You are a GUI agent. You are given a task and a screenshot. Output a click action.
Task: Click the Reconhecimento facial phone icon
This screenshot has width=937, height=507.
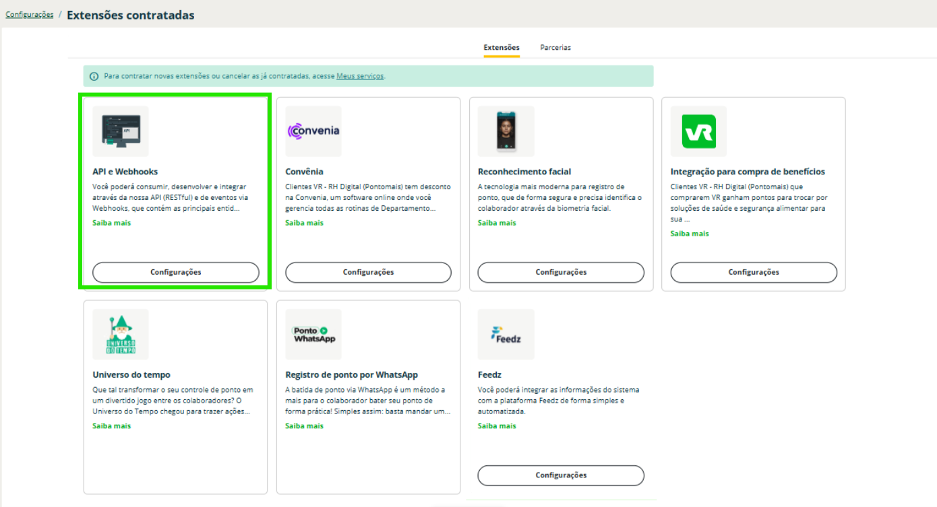pyautogui.click(x=506, y=131)
